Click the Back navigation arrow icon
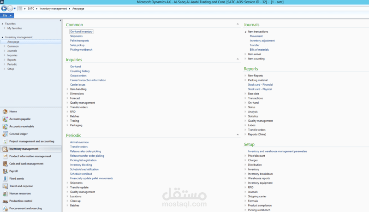This screenshot has height=212, width=369. [4, 8]
